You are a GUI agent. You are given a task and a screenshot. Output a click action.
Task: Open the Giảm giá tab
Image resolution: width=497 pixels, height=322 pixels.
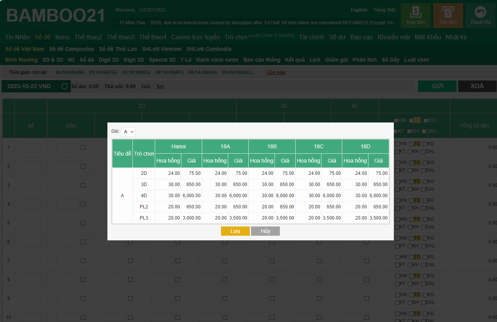pyautogui.click(x=336, y=60)
